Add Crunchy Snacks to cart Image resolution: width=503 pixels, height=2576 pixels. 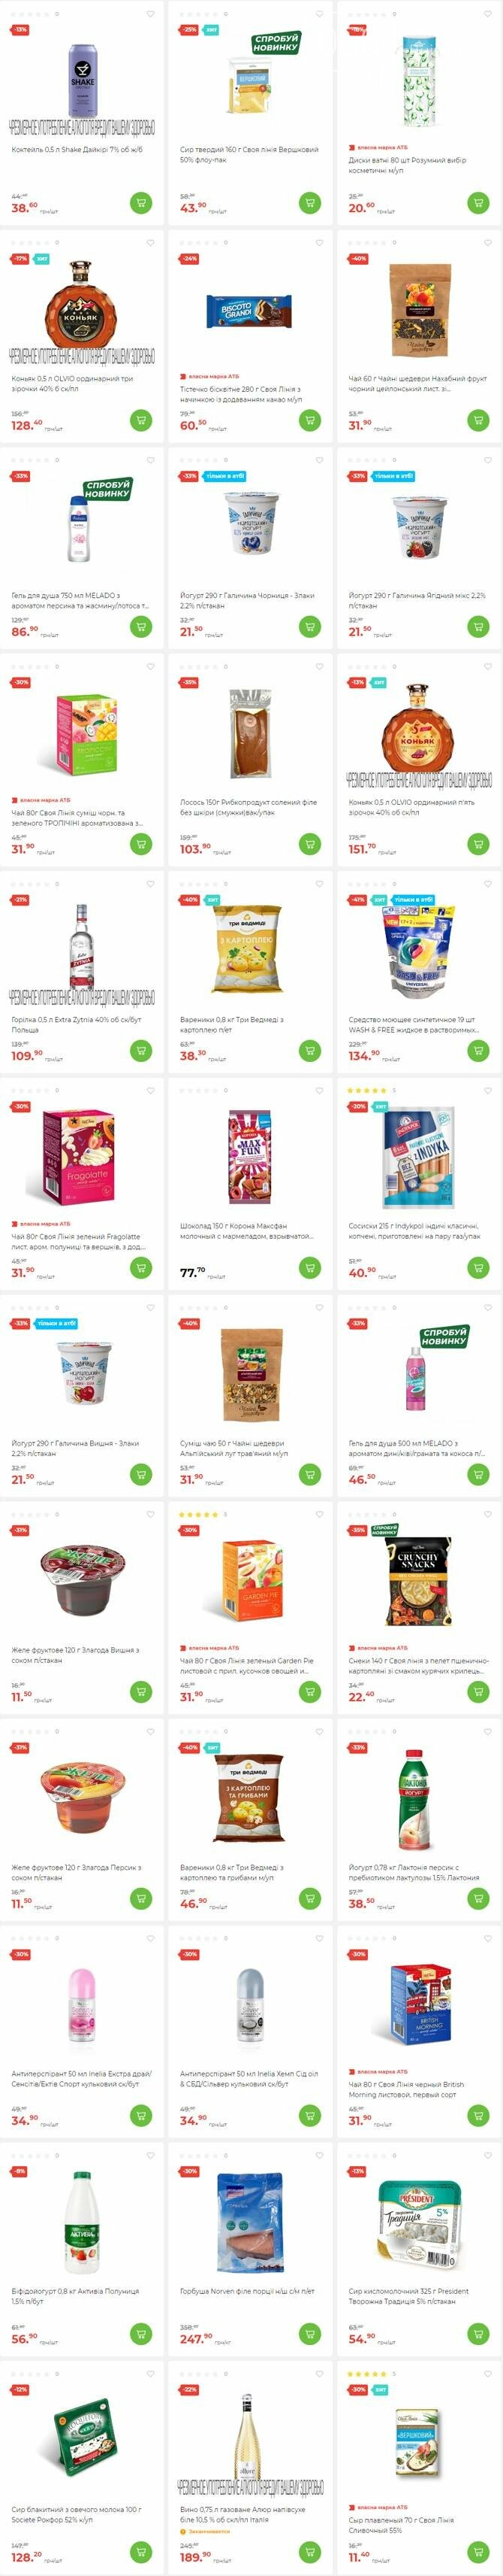(478, 1691)
